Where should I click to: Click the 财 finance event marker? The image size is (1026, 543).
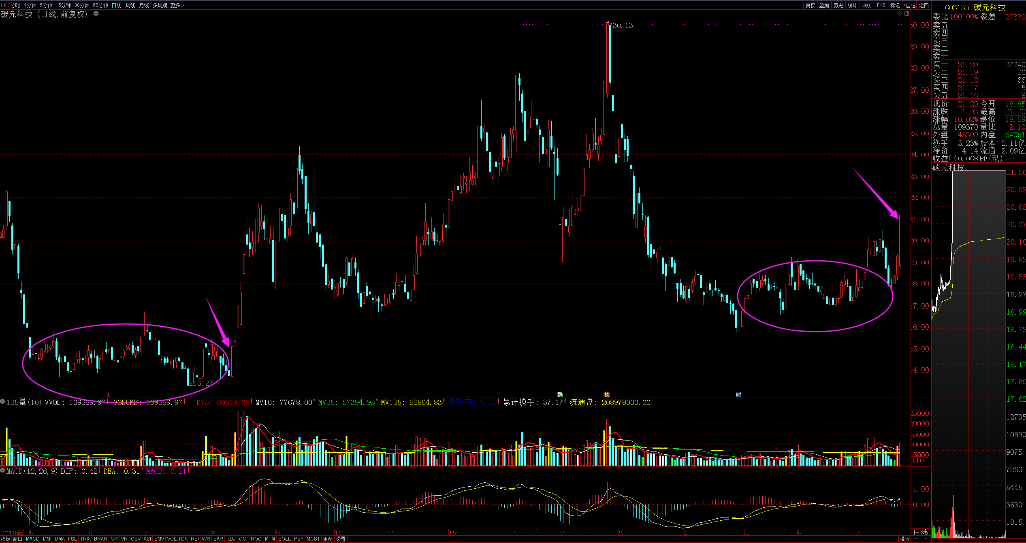pos(738,394)
